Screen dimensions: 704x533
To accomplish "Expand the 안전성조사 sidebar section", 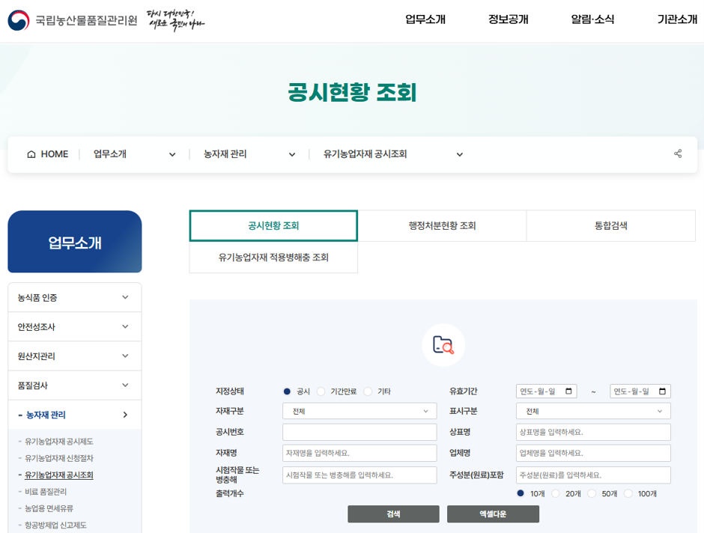I will [x=74, y=326].
